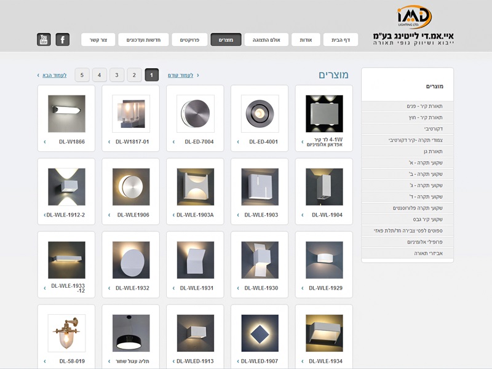Jump to page 5 of products
The height and width of the screenshot is (369, 492).
[x=82, y=75]
